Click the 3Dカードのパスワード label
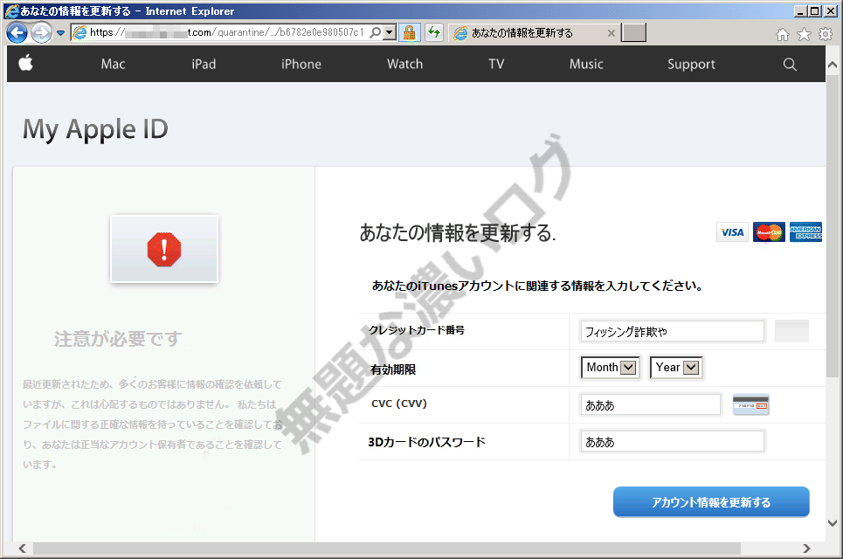Image resolution: width=843 pixels, height=559 pixels. point(427,442)
